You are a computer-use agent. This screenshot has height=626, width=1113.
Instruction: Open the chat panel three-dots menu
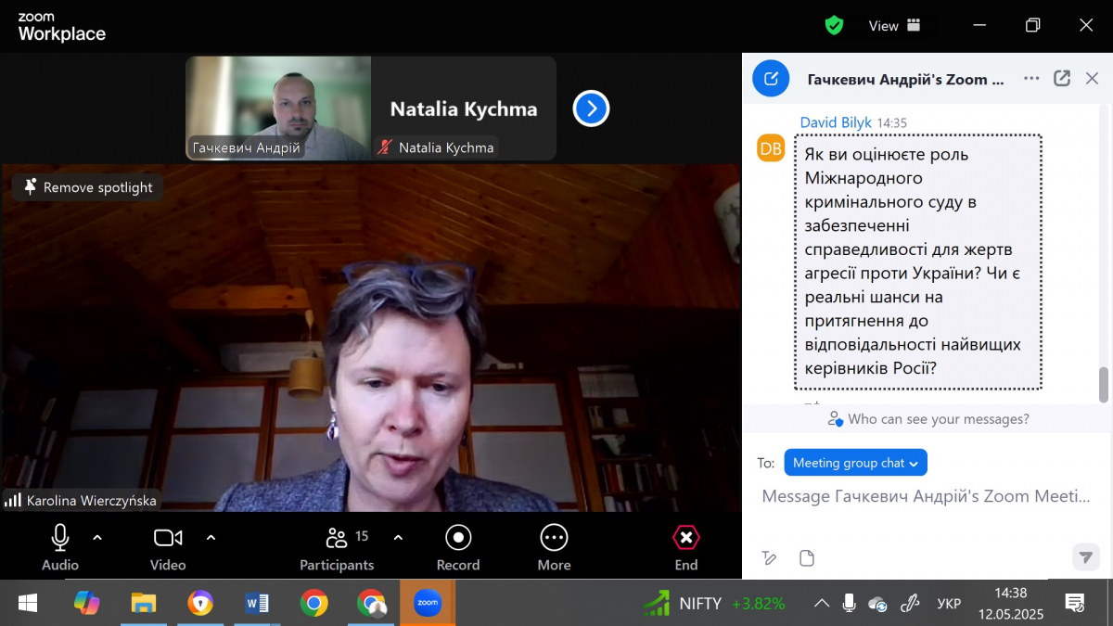[1031, 79]
